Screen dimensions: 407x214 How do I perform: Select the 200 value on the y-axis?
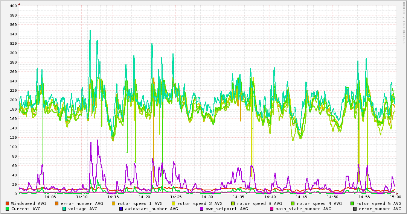(14, 100)
